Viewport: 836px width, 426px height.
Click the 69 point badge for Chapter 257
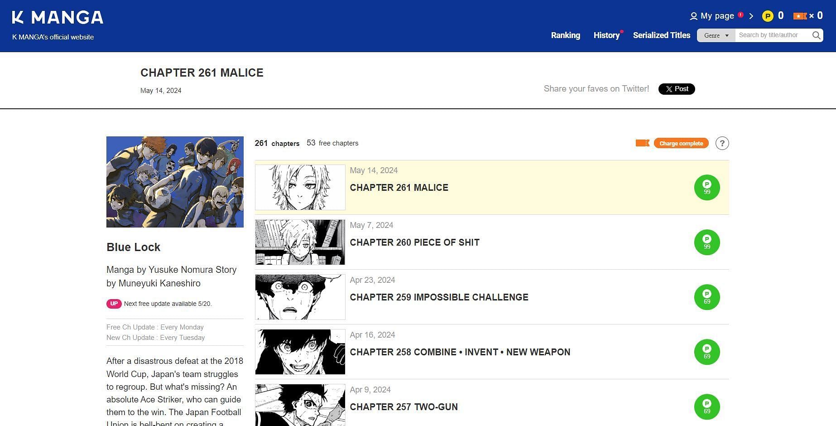[x=707, y=407]
